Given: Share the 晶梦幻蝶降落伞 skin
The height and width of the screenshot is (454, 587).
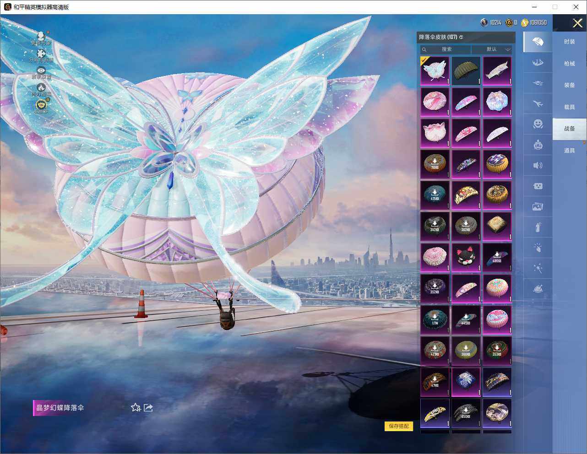Looking at the screenshot, I should click(x=148, y=407).
